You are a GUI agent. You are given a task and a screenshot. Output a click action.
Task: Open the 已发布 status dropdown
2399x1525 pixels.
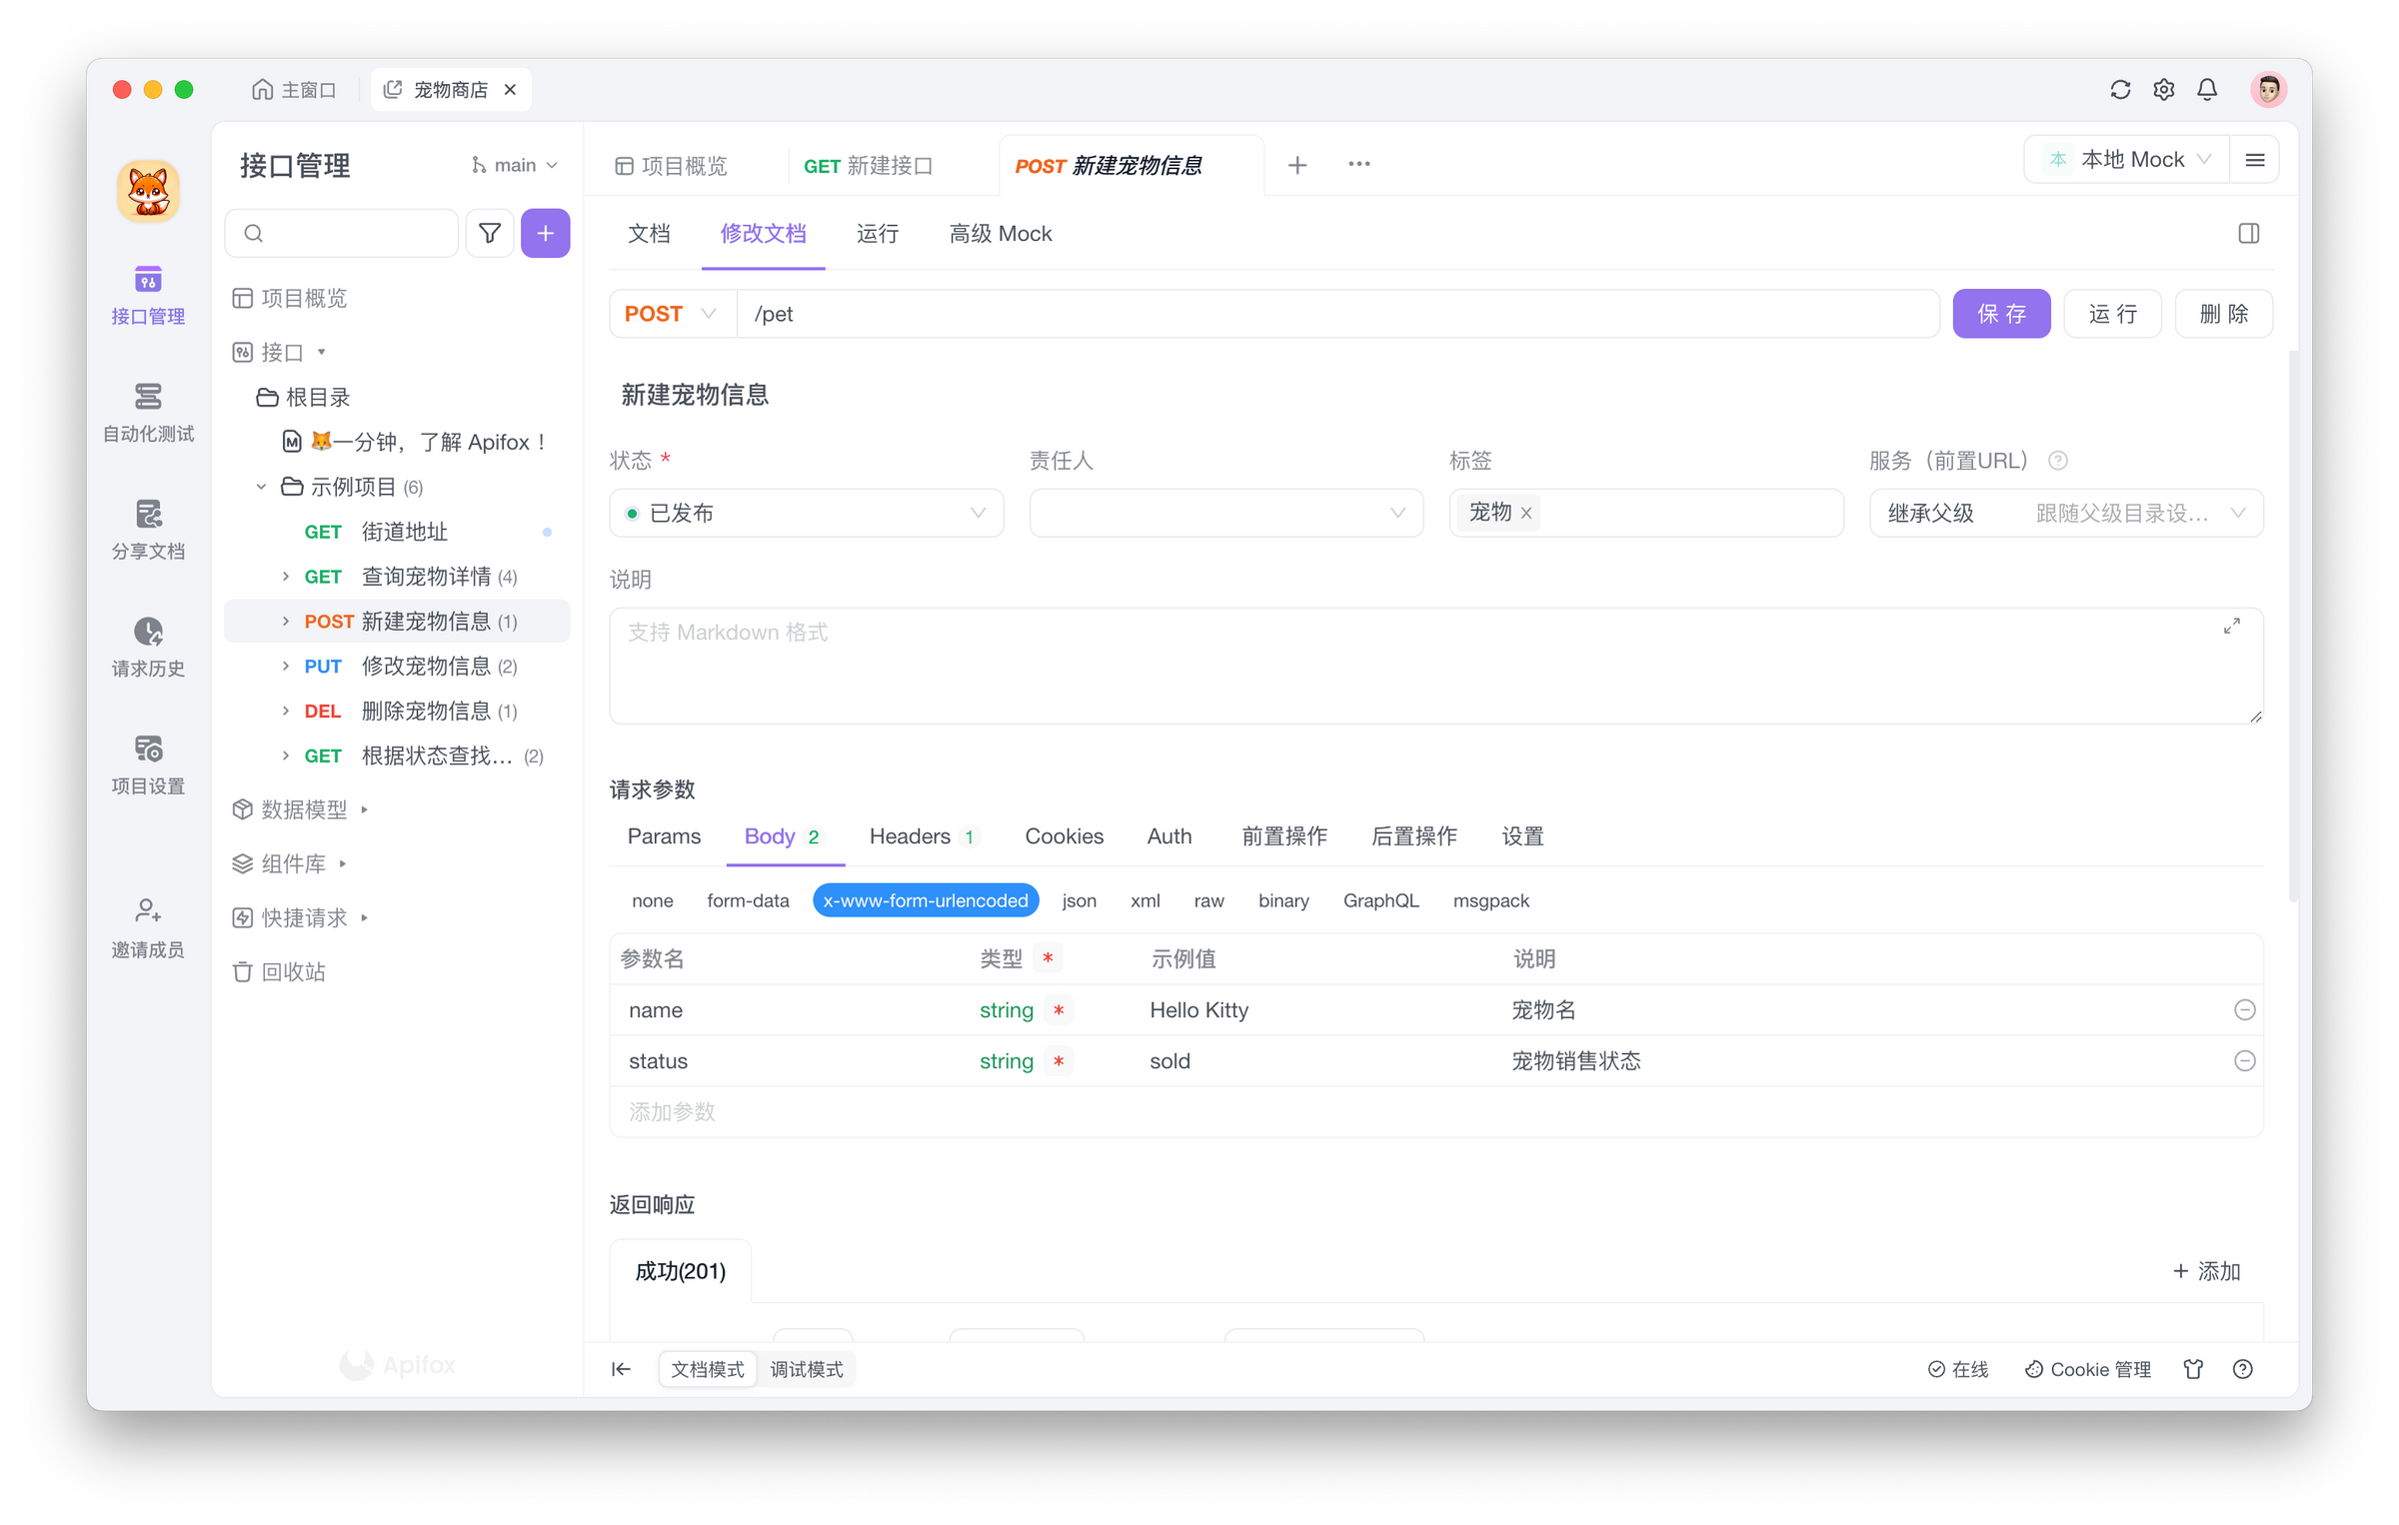(x=806, y=513)
